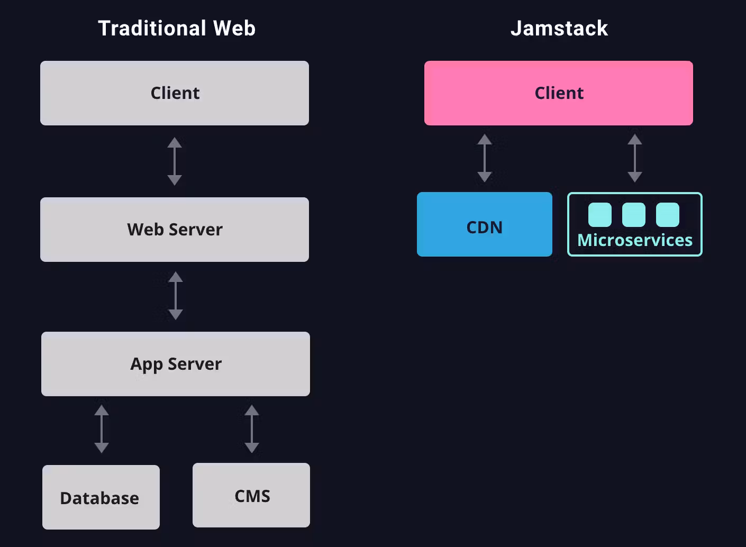Click the Microservices text label
Viewport: 746px width, 547px height.
point(634,240)
